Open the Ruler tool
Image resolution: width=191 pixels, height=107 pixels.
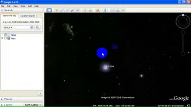coord(105,10)
